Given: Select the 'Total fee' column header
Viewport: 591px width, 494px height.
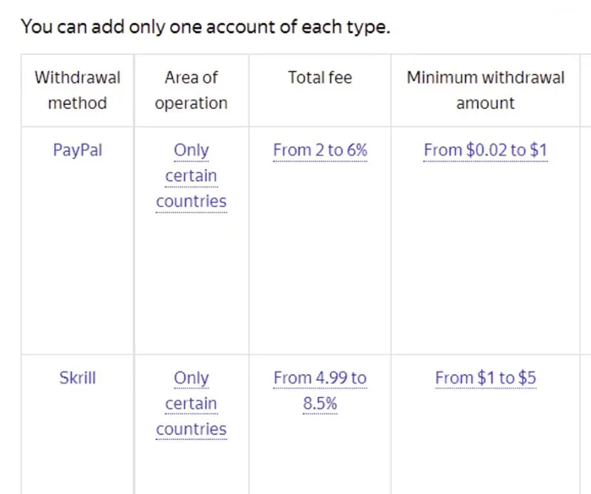Looking at the screenshot, I should [320, 78].
